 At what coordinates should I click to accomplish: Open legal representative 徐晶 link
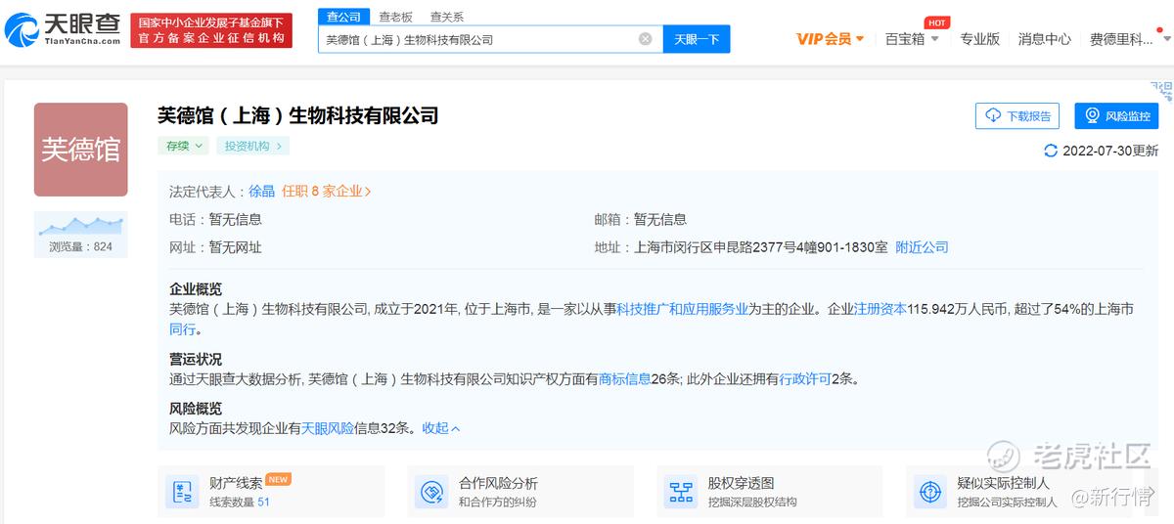tap(261, 192)
